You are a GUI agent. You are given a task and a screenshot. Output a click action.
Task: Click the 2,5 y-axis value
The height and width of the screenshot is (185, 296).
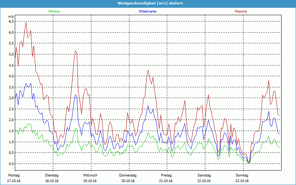[x=11, y=109]
